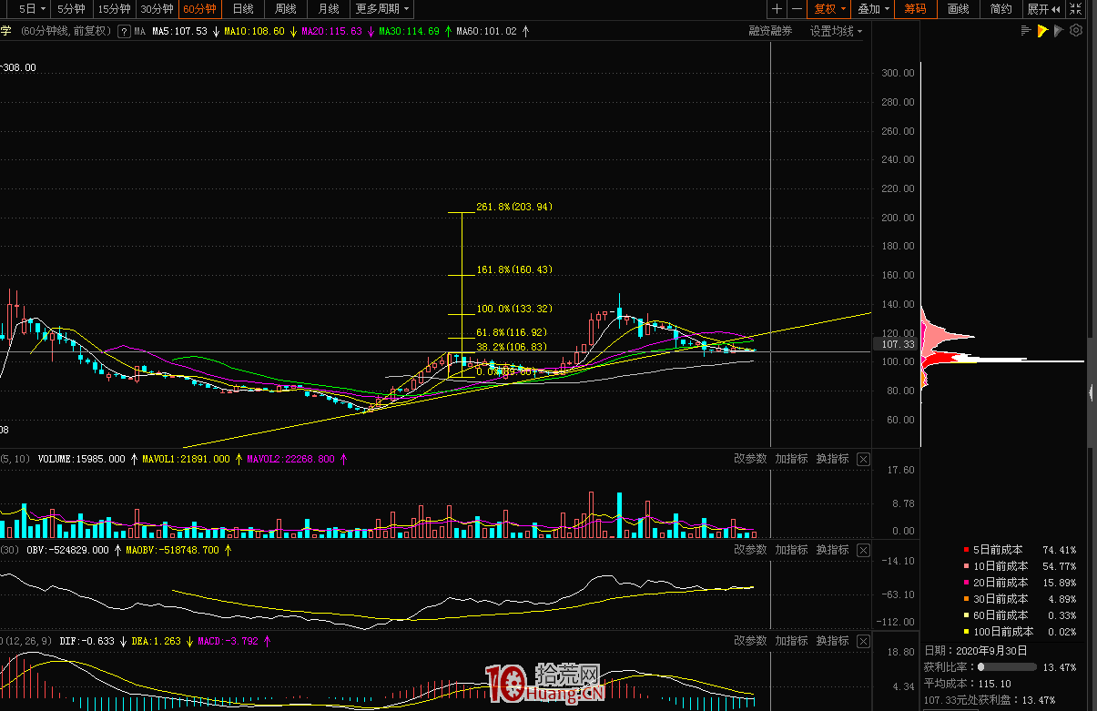The image size is (1097, 711).
Task: Click the MA5:107.53 value label
Action: click(179, 31)
